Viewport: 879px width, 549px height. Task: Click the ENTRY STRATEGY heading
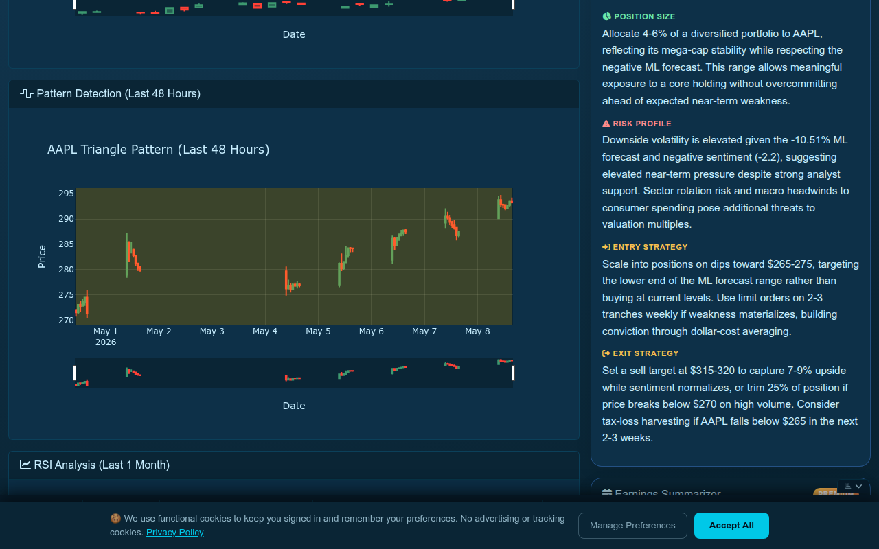(x=650, y=247)
